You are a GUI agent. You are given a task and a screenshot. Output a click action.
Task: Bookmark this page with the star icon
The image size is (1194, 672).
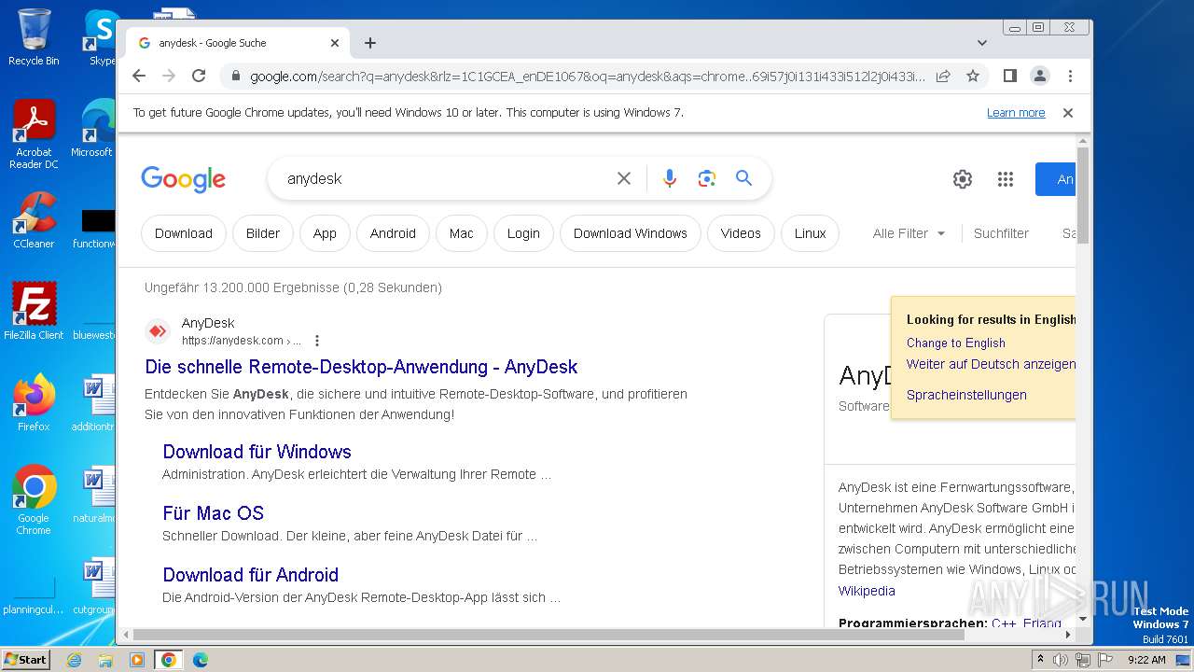(973, 76)
